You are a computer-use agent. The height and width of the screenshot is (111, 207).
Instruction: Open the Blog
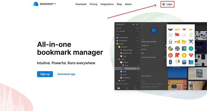pos(119,4)
